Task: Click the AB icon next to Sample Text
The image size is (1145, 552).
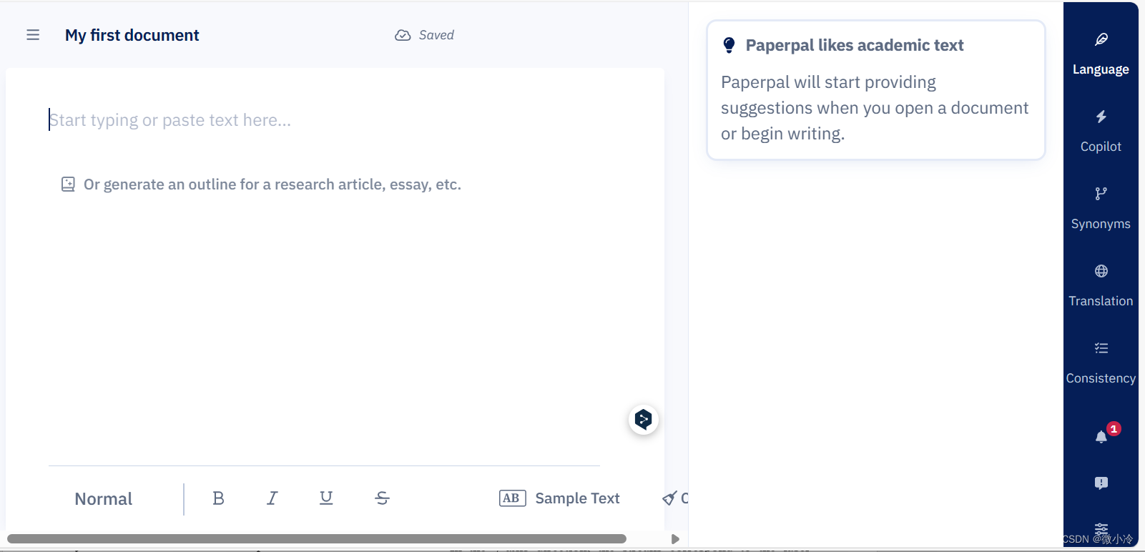Action: tap(512, 498)
